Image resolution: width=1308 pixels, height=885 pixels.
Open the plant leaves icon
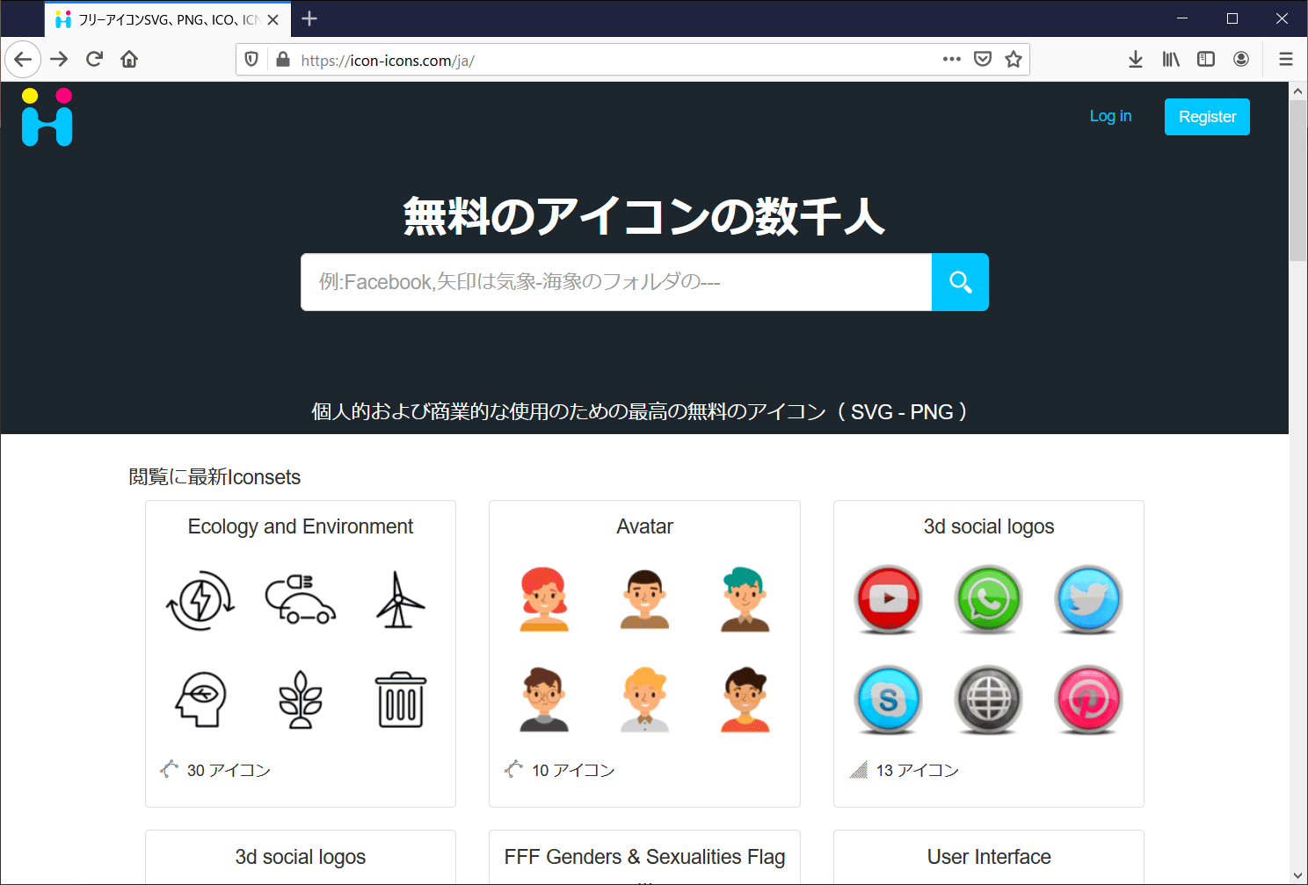tap(301, 700)
